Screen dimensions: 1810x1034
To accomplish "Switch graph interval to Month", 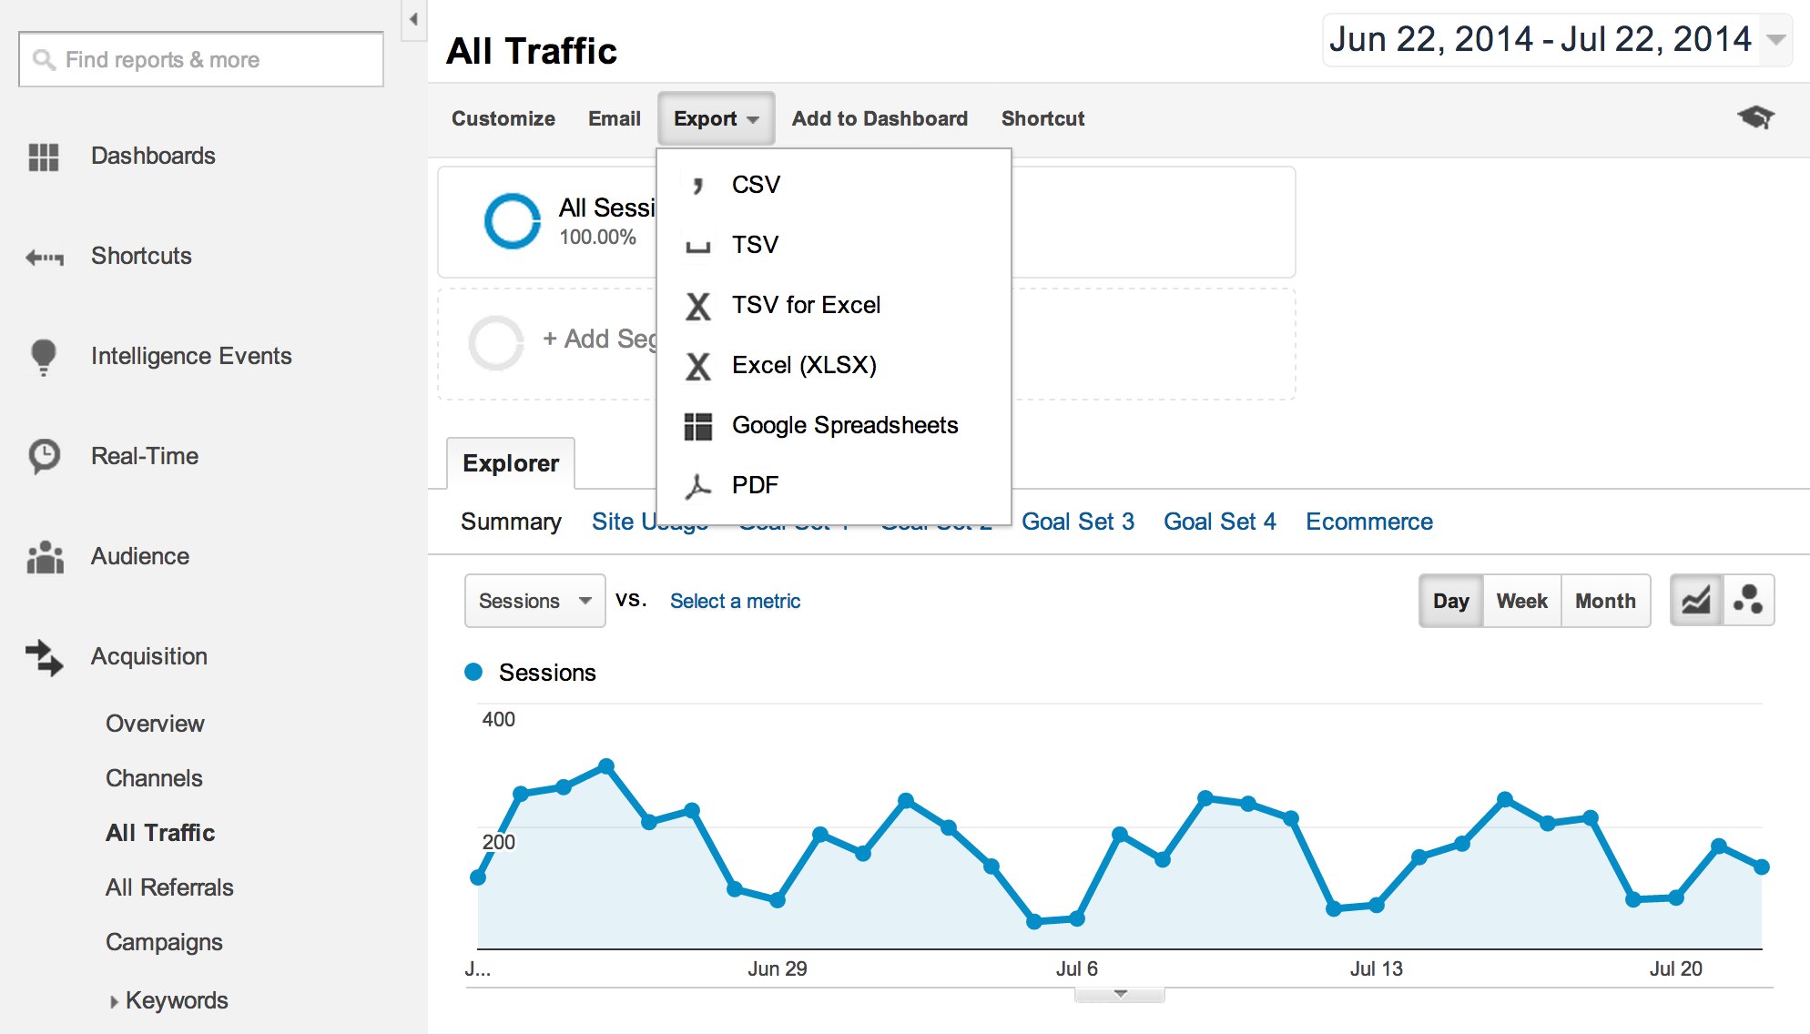I will (1605, 601).
